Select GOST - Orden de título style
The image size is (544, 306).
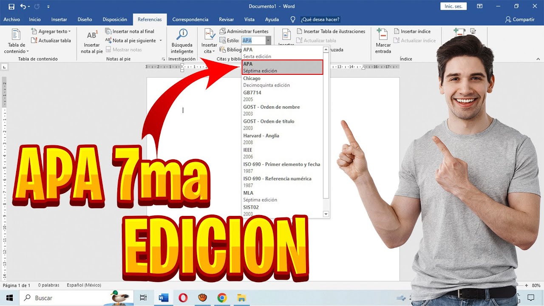(282, 125)
